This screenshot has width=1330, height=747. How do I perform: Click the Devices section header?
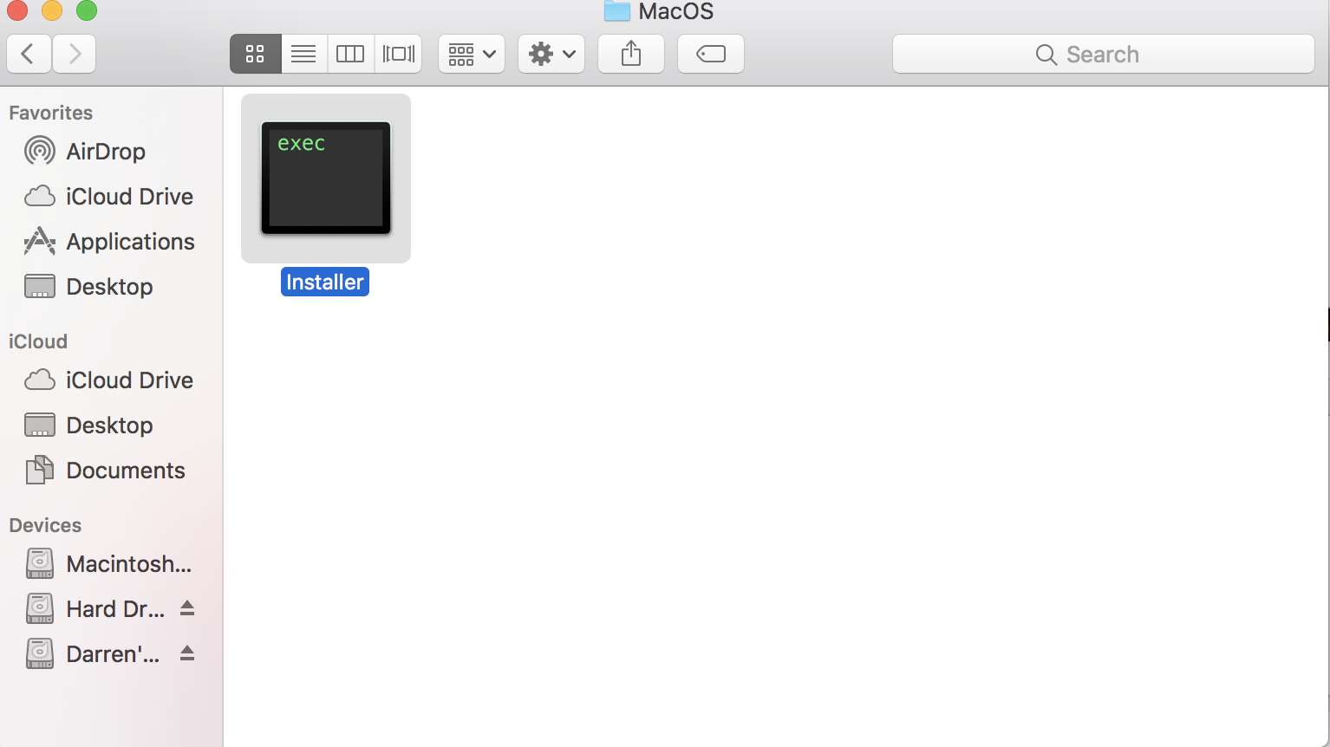(45, 525)
